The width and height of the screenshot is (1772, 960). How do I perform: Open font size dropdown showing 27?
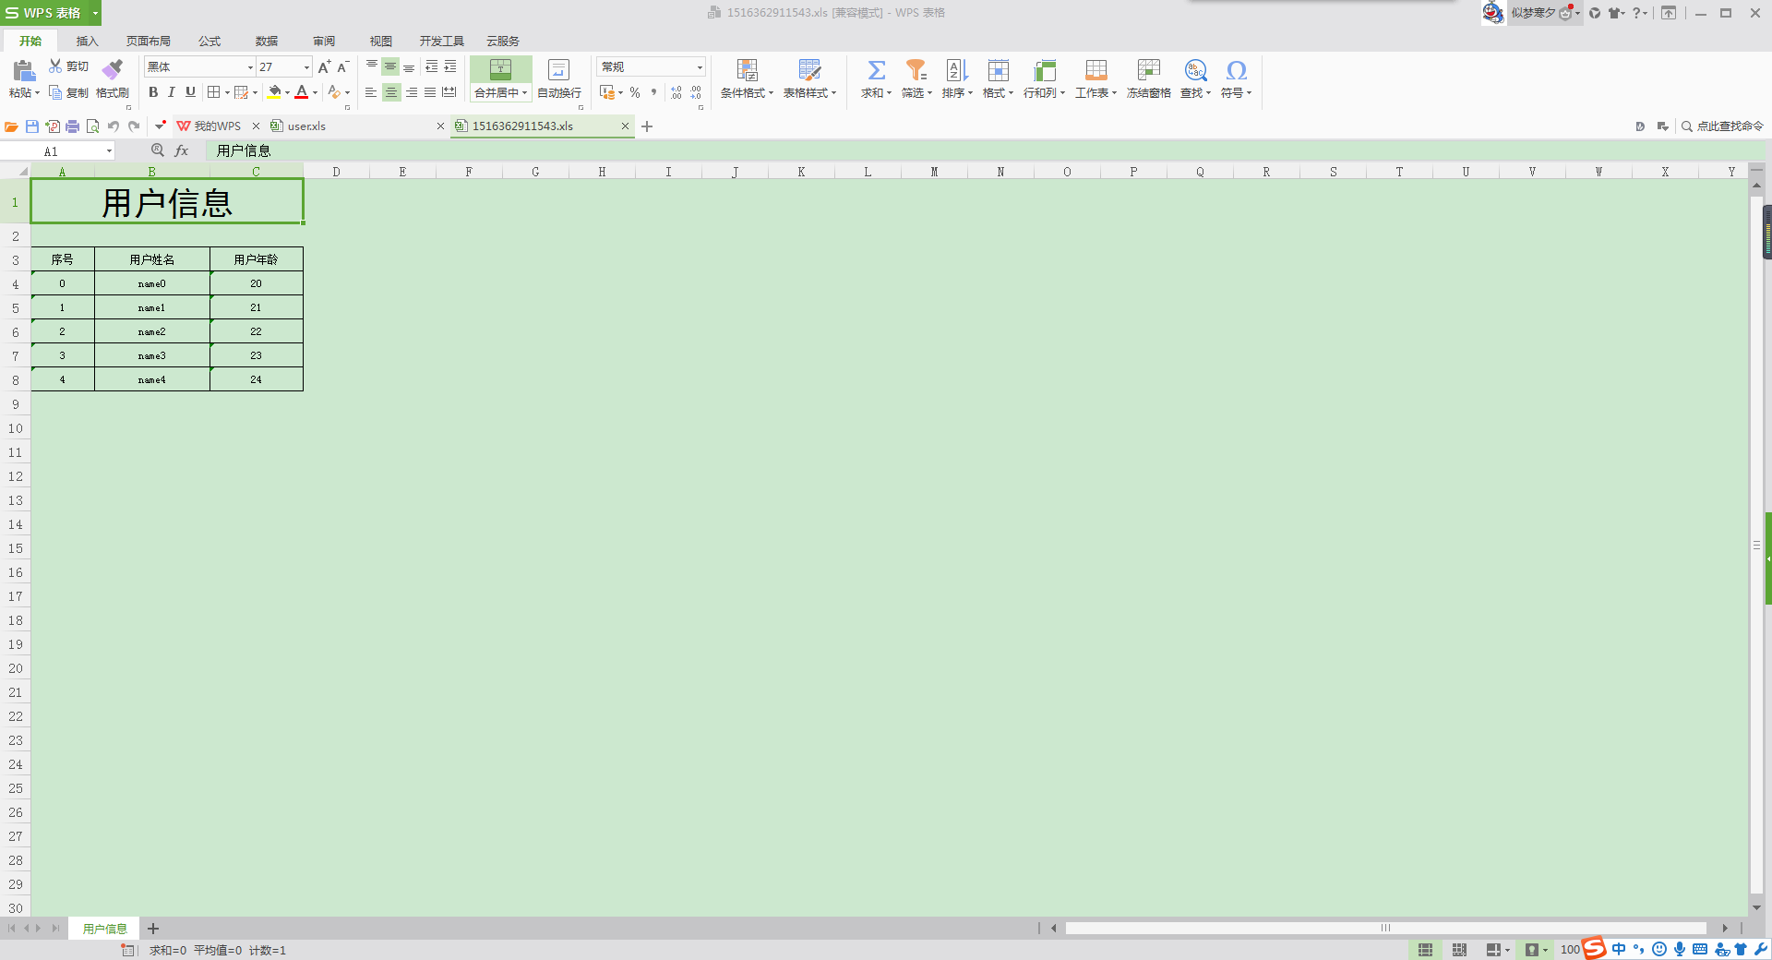pyautogui.click(x=284, y=66)
